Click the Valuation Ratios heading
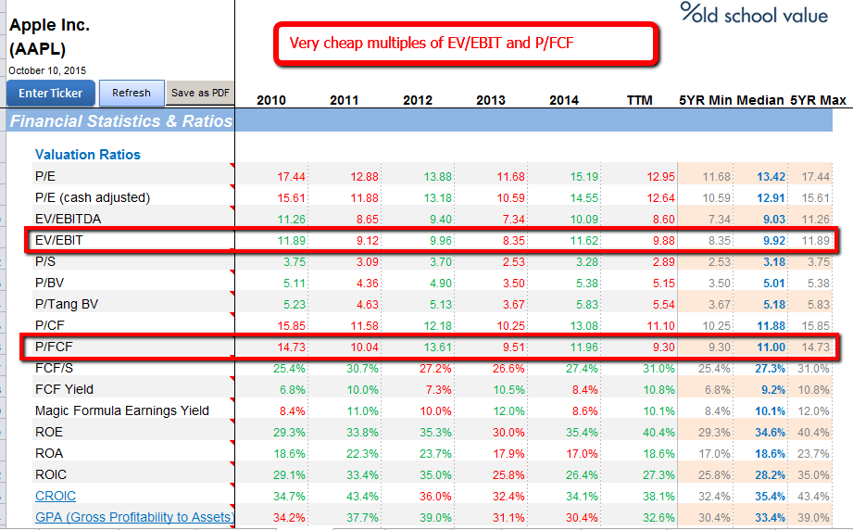This screenshot has height=530, width=853. (x=88, y=155)
